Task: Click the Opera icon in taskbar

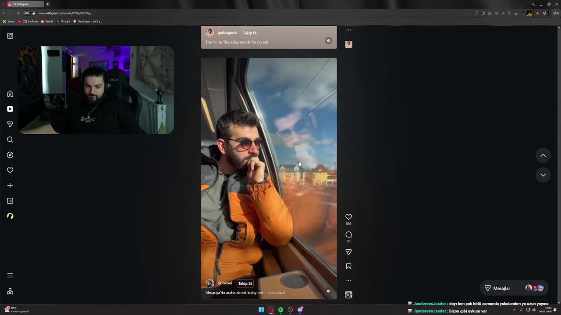Action: 271,310
